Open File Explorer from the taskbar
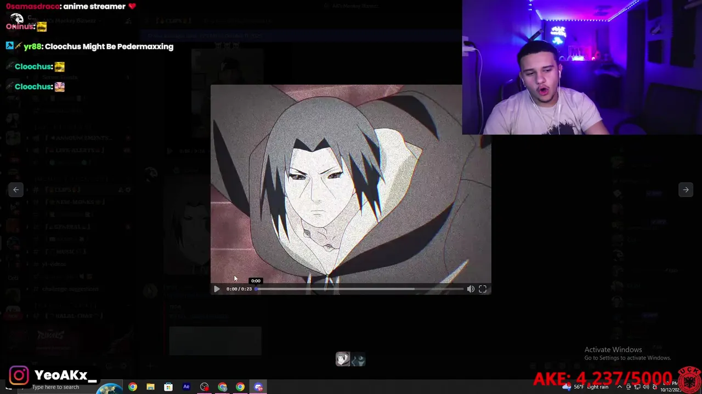The height and width of the screenshot is (394, 702). [x=150, y=387]
